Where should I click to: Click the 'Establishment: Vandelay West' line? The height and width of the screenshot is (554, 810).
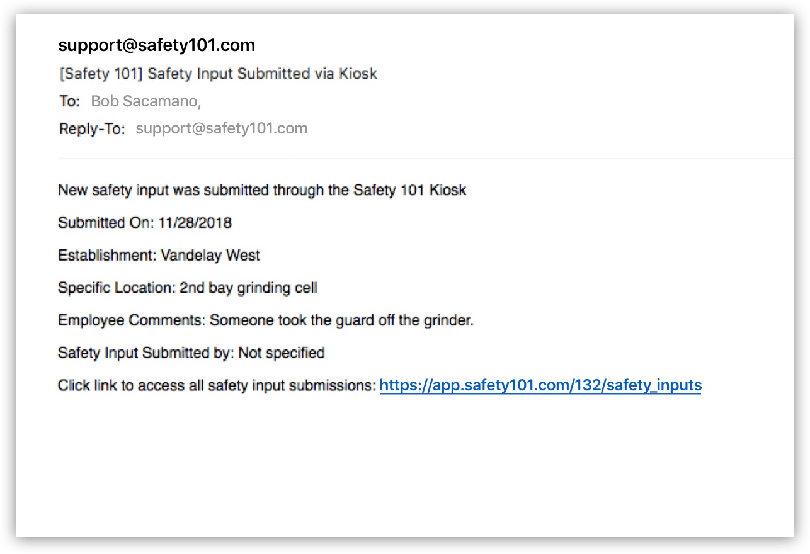[159, 255]
